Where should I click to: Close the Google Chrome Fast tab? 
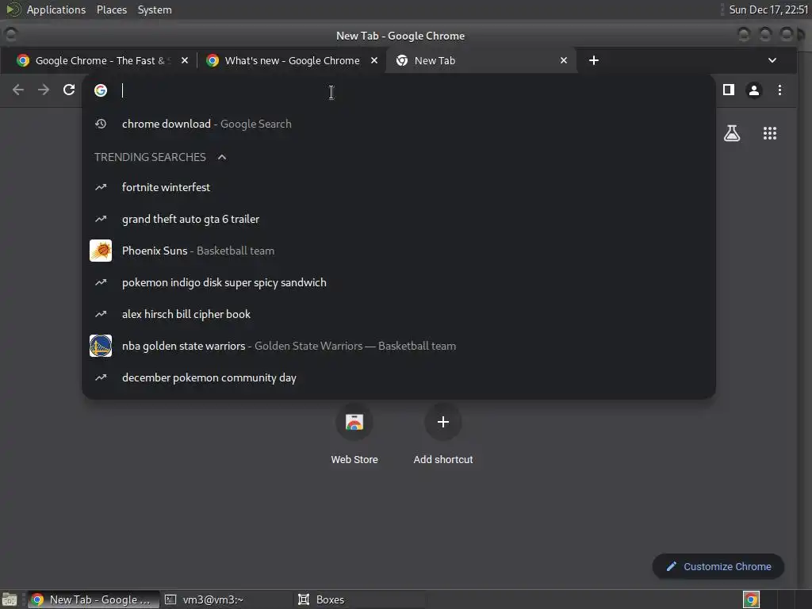pyautogui.click(x=184, y=60)
